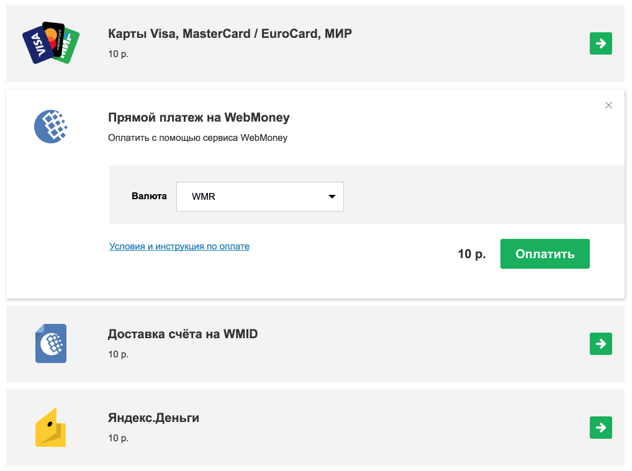
Task: Click 10 р. price under WMID delivery
Action: pyautogui.click(x=118, y=354)
